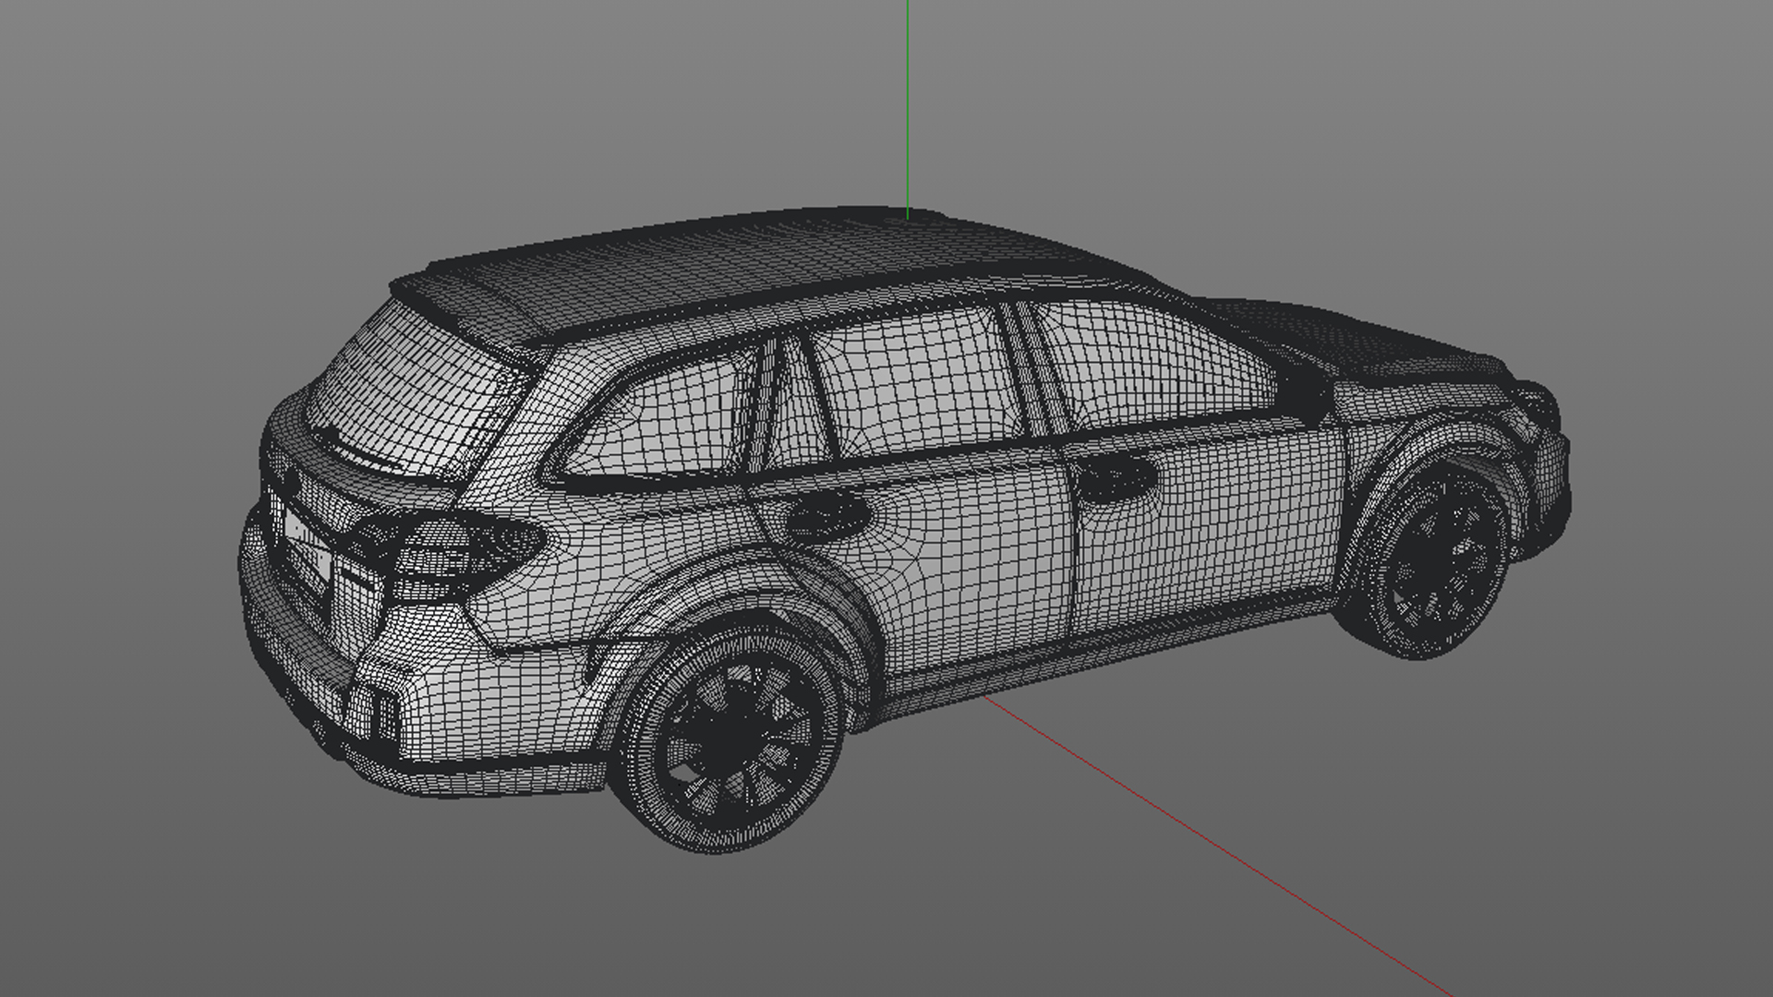Click the red axis line
Image resolution: width=1773 pixels, height=997 pixels.
pyautogui.click(x=1200, y=835)
